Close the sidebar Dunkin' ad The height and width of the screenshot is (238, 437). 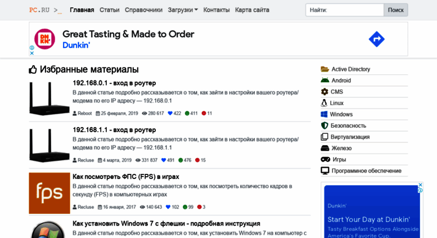(421, 185)
